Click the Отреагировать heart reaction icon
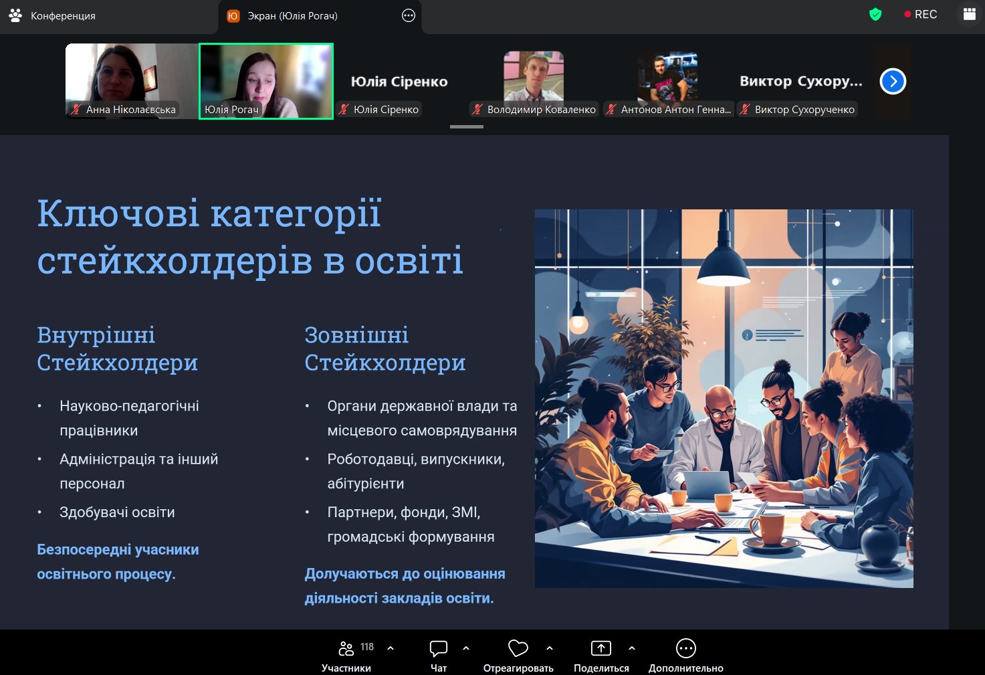985x675 pixels. click(518, 648)
